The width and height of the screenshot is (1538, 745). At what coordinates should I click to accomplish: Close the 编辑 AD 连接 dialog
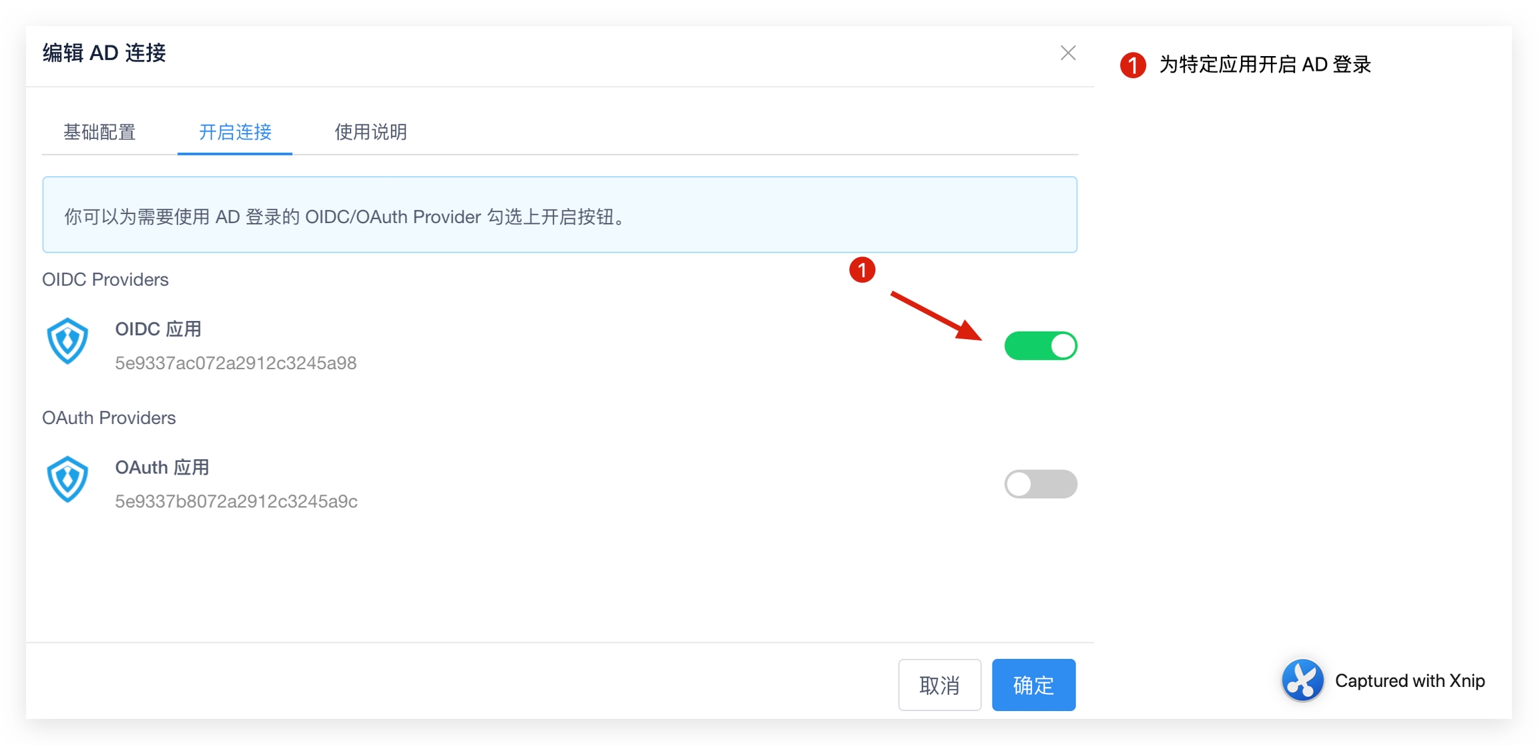pyautogui.click(x=1068, y=53)
